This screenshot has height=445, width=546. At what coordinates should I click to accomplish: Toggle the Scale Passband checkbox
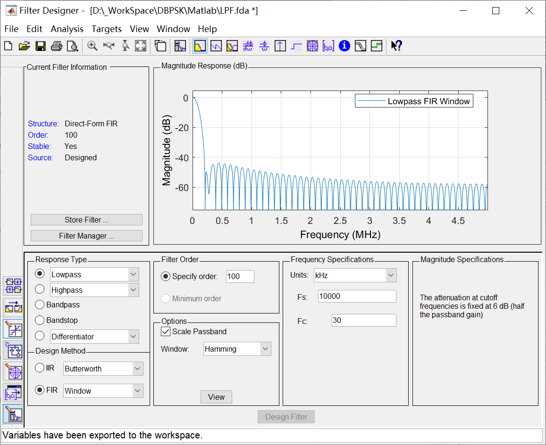click(x=166, y=331)
